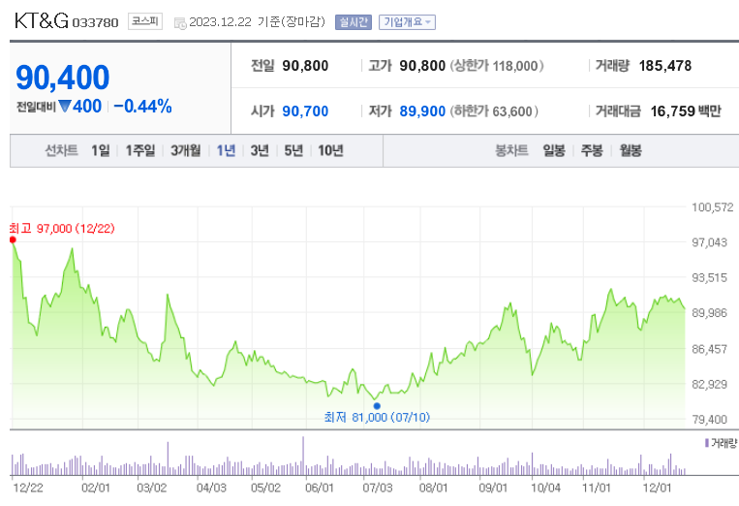Switch to the 3년 chart range
Viewport: 739px width, 506px height.
pos(260,150)
